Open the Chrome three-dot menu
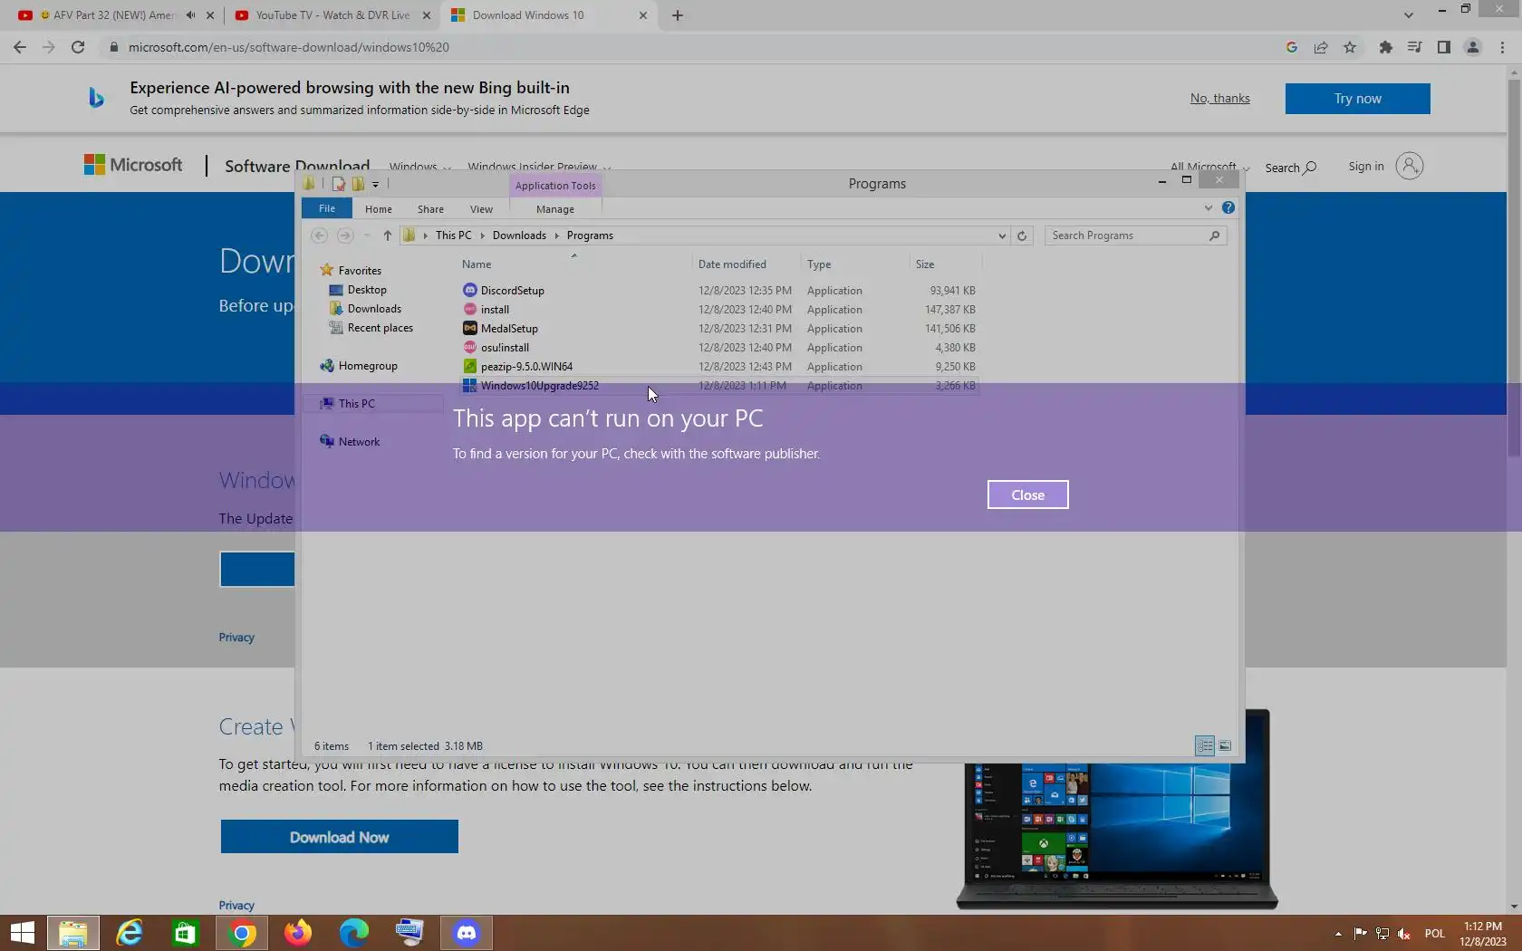Image resolution: width=1522 pixels, height=951 pixels. [1502, 47]
